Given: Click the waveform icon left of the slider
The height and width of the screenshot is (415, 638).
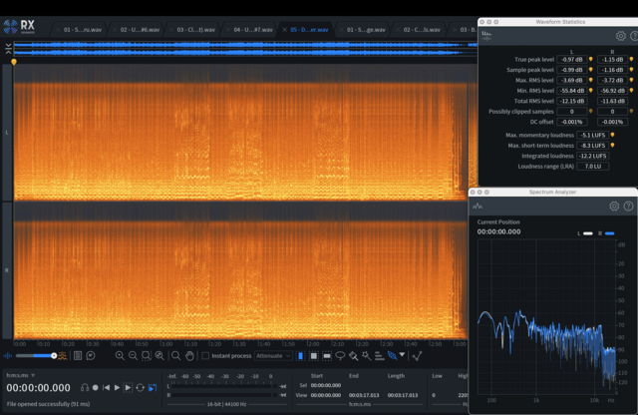Looking at the screenshot, I should [8, 356].
